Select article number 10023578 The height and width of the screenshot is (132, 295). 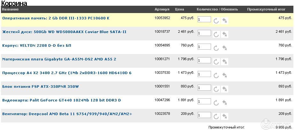162,114
